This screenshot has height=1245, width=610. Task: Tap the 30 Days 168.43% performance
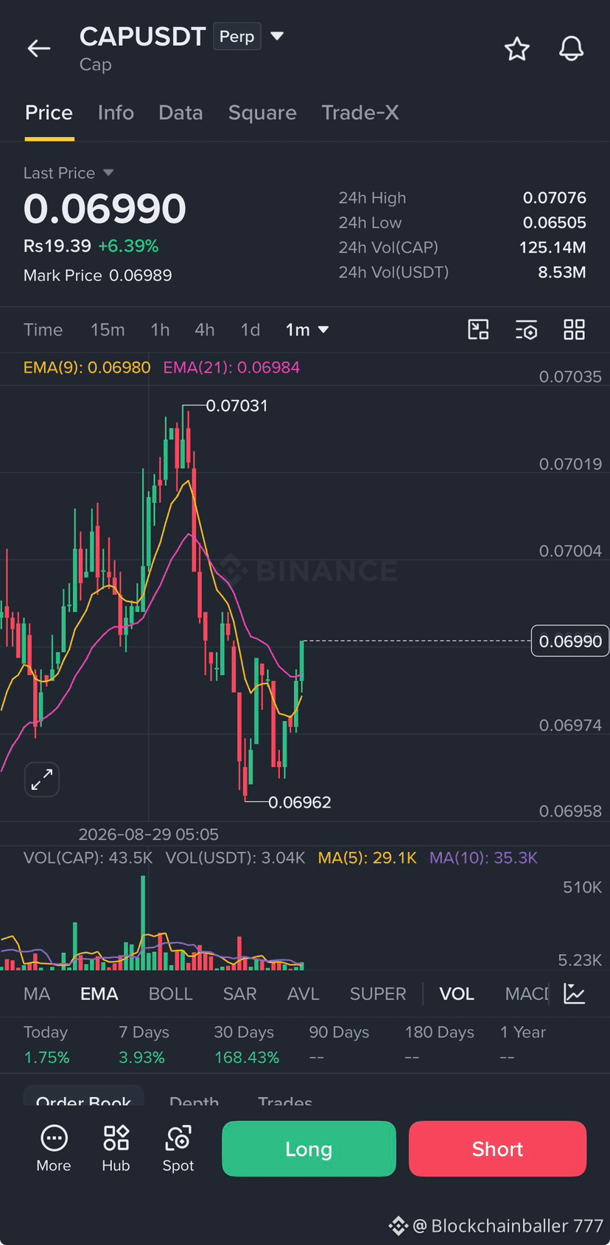247,1045
